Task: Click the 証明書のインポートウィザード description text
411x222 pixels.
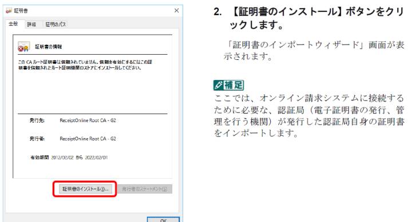Action: [x=314, y=50]
